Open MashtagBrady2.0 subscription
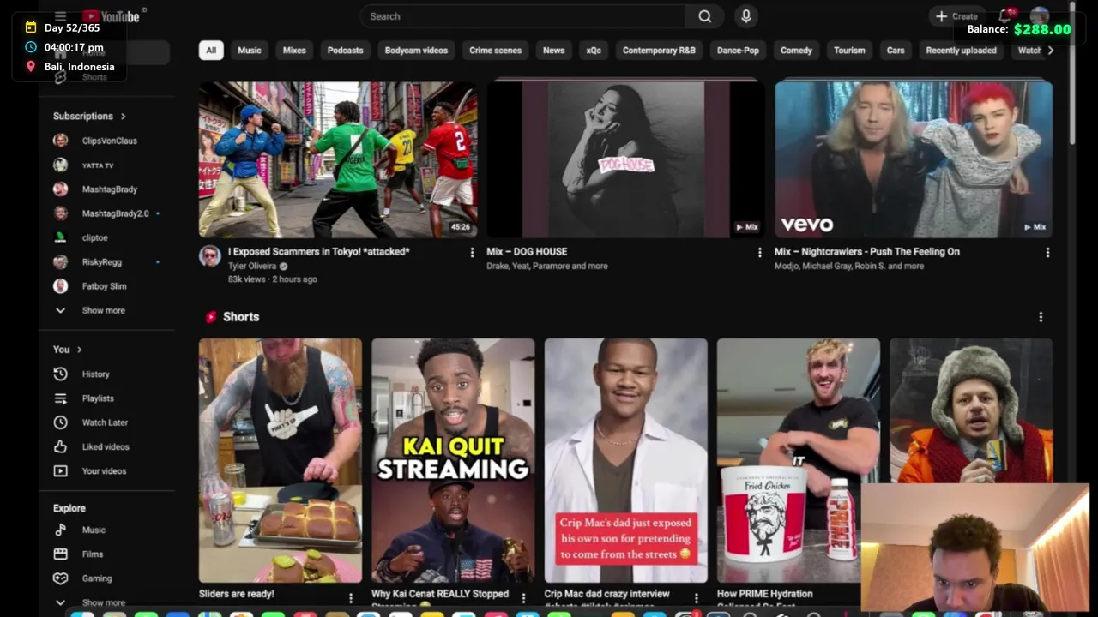This screenshot has height=617, width=1098. pyautogui.click(x=115, y=213)
